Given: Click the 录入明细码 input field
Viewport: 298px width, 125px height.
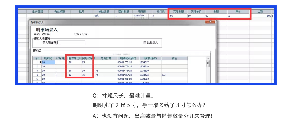Looking at the screenshot, I should pos(71,43).
